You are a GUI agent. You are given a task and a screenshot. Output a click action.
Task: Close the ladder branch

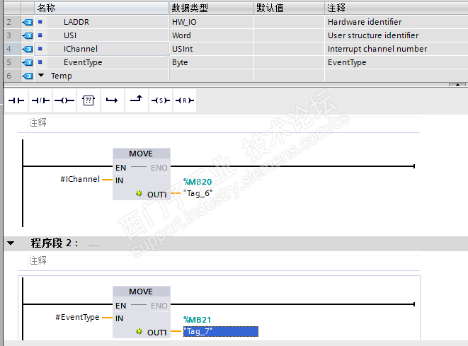pyautogui.click(x=137, y=100)
